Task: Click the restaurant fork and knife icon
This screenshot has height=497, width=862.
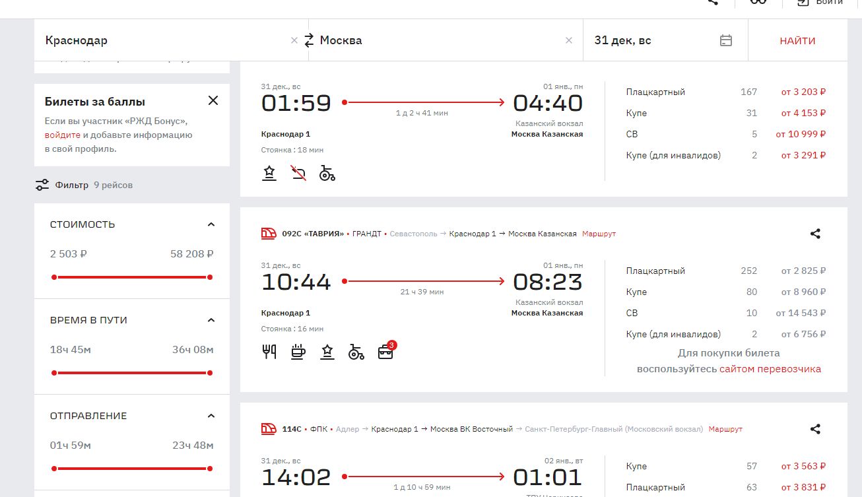Action: (x=269, y=352)
